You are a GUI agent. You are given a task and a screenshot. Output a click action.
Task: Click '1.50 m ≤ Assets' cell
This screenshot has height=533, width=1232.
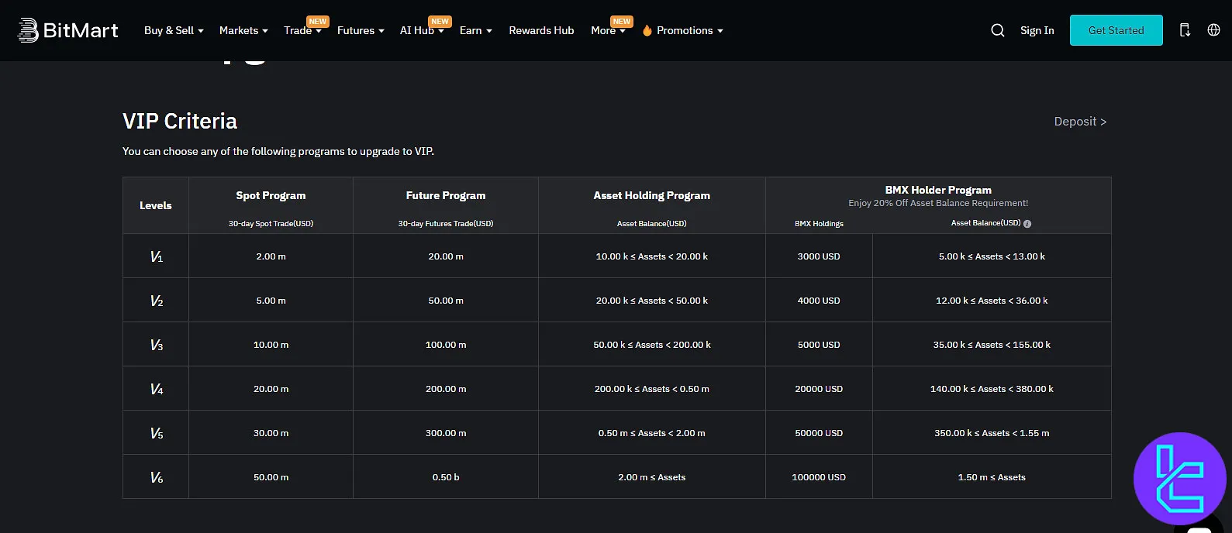[x=992, y=477]
